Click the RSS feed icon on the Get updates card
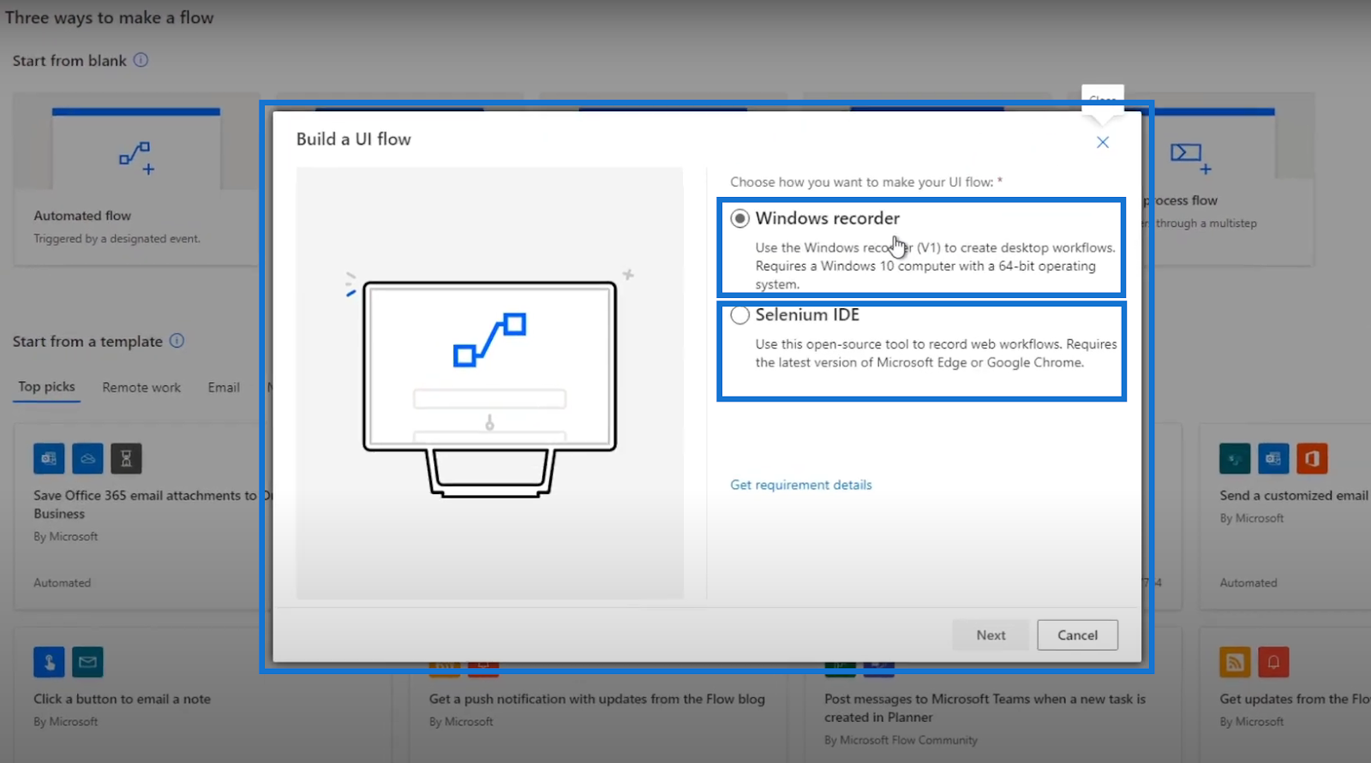This screenshot has width=1371, height=763. pos(1235,662)
